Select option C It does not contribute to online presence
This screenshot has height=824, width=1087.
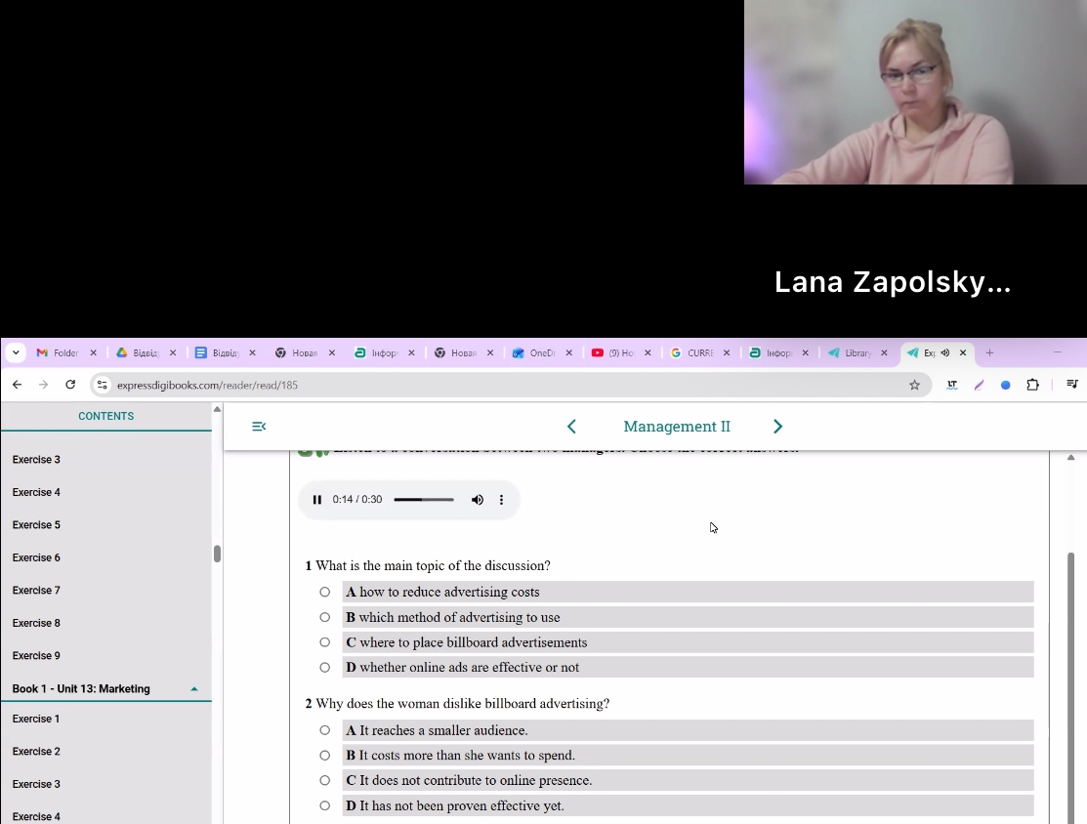(325, 780)
